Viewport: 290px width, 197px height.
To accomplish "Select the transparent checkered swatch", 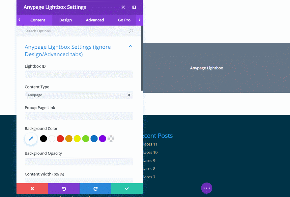I will [x=111, y=138].
